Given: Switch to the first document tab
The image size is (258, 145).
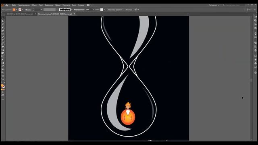Looking at the screenshot, I should click(20, 14).
